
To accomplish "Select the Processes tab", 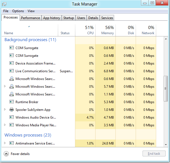I will (x=11, y=17).
